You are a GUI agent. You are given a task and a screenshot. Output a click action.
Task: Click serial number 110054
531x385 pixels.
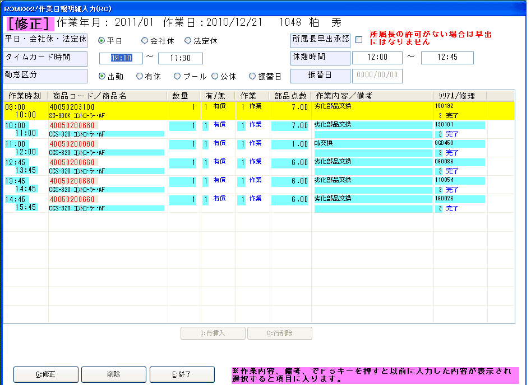click(x=460, y=180)
